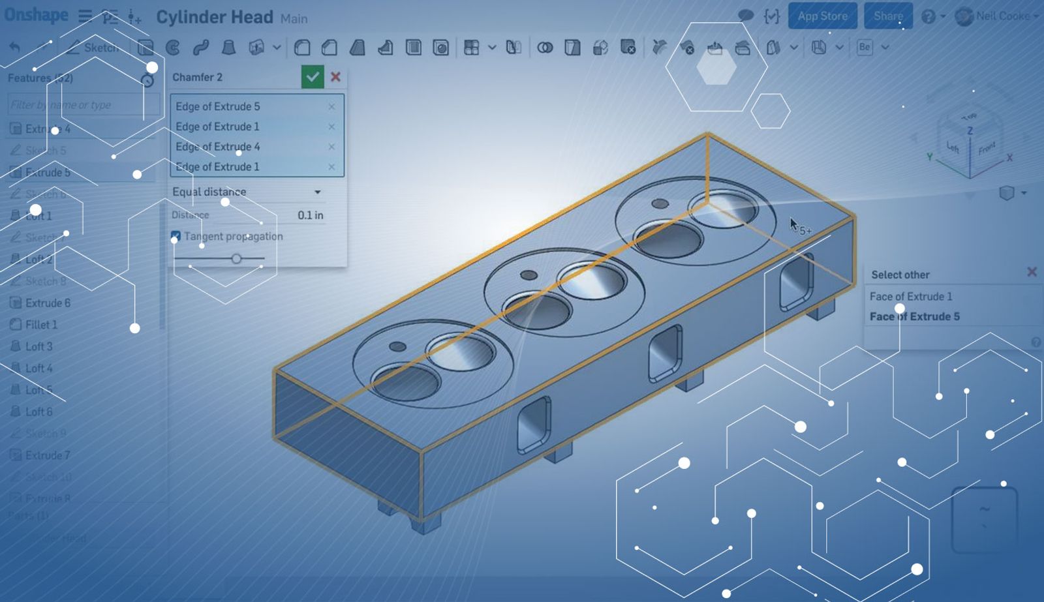Screen dimensions: 1044x602
Task: Click the undo arrow icon
Action: 15,48
